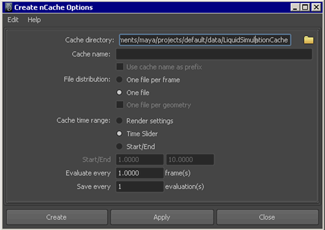This screenshot has height=230, width=325.
Task: Select the One file distribution option
Action: click(x=119, y=92)
